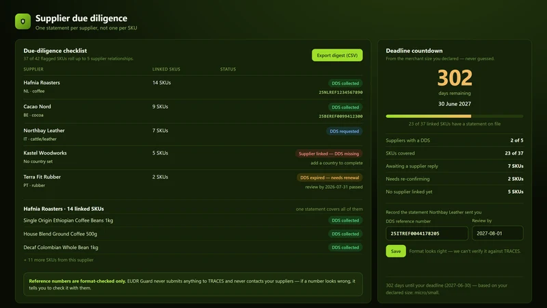Edit the DDS reference number field
547x308 pixels.
(427, 233)
